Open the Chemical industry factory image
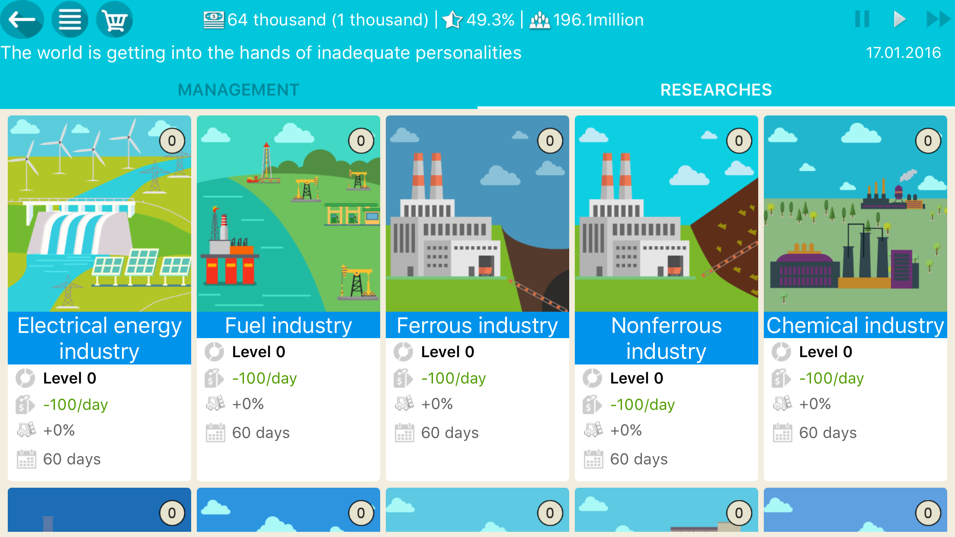Screen dimensions: 955x537 pos(855,213)
